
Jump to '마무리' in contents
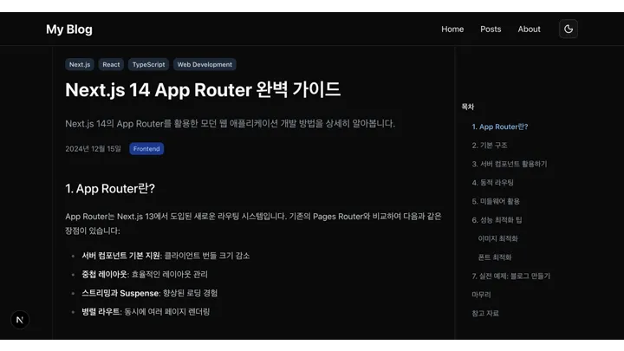point(481,295)
